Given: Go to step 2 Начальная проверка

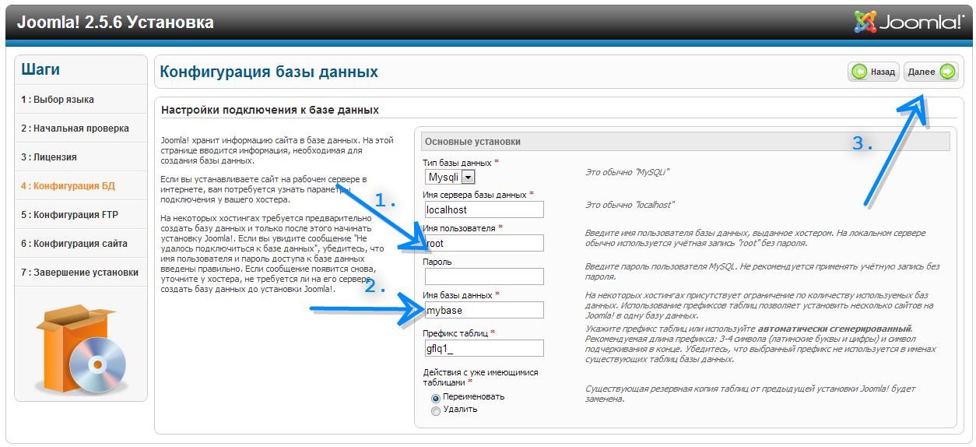Looking at the screenshot, I should [x=75, y=128].
